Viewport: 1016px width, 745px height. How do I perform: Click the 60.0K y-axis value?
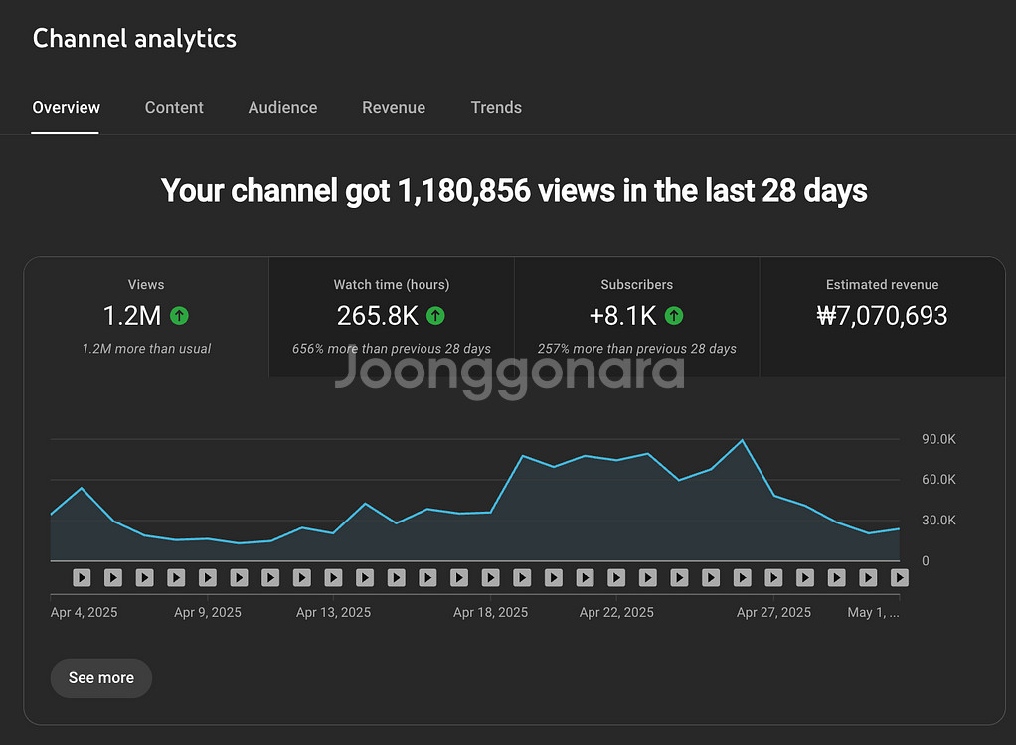coord(938,480)
